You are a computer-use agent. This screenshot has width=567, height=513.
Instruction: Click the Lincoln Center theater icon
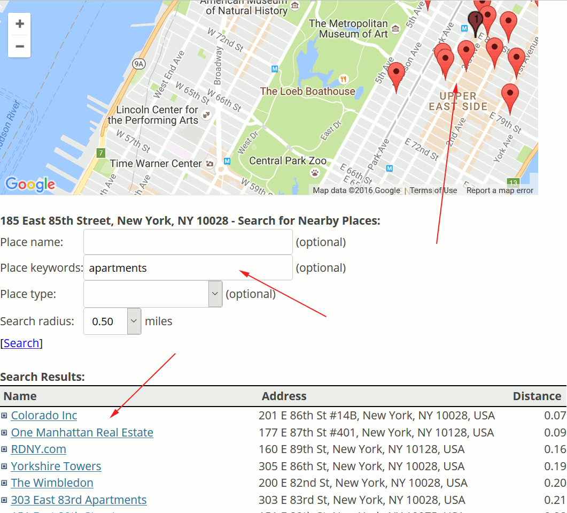point(206,115)
